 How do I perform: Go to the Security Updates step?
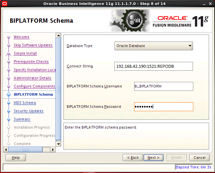coord(29,111)
